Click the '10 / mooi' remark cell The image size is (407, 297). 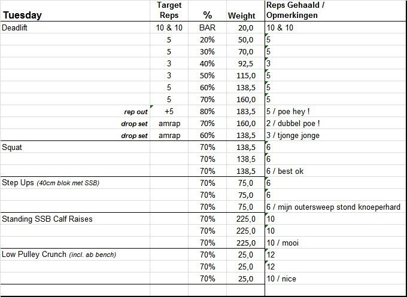(283, 243)
